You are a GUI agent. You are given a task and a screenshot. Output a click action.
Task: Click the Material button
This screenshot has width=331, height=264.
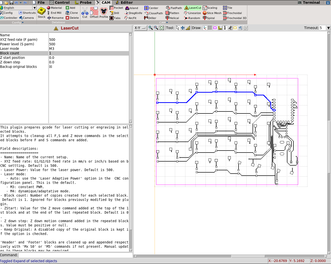point(54,8)
